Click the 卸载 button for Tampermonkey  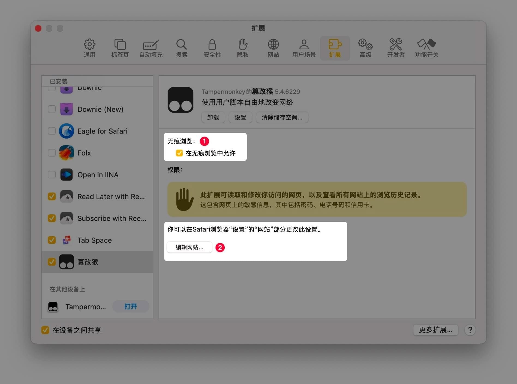213,117
